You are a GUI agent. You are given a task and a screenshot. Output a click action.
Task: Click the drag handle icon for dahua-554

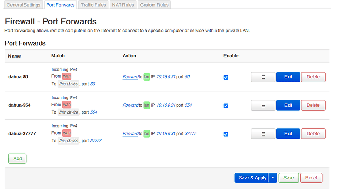pyautogui.click(x=263, y=105)
